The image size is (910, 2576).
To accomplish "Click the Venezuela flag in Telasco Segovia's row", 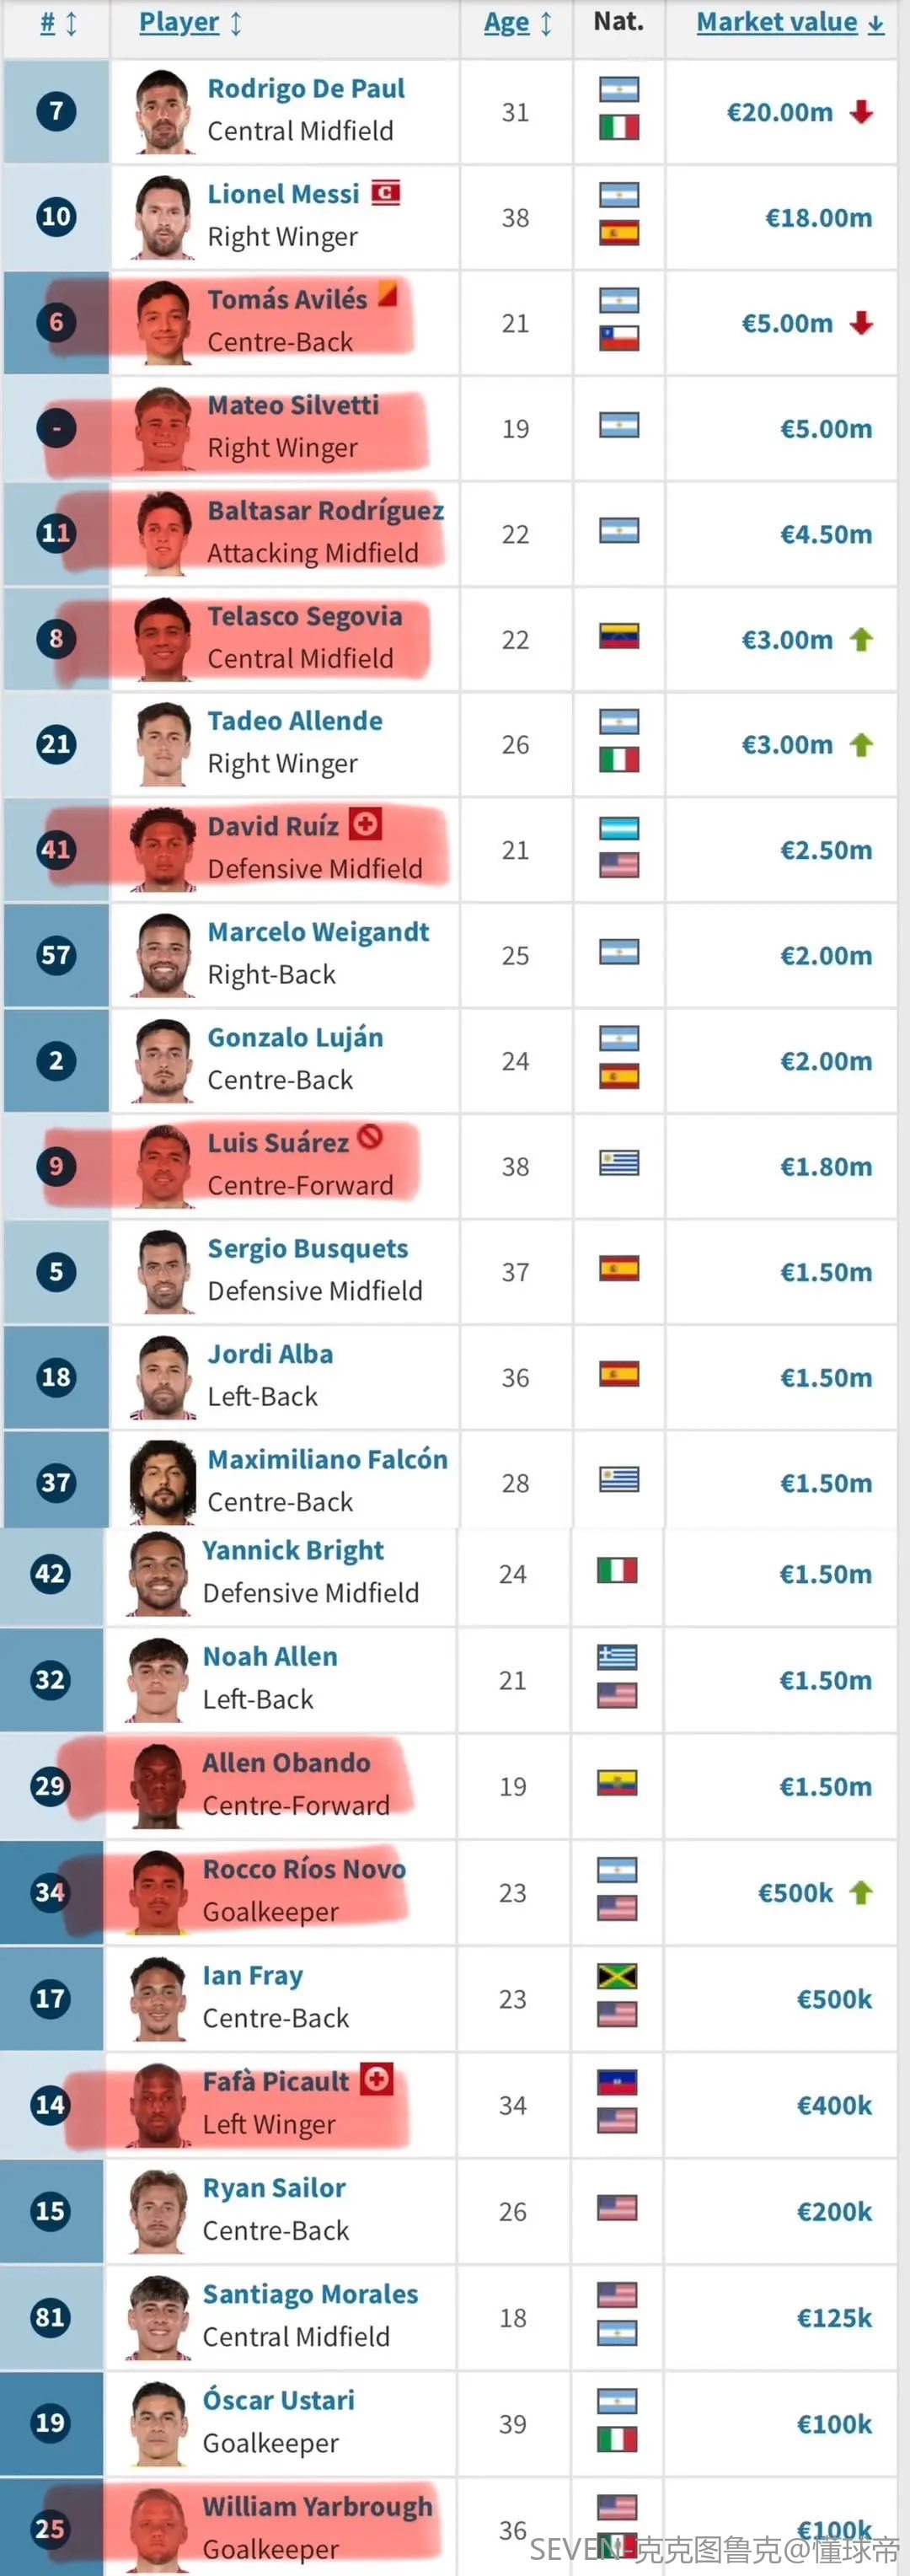I will (x=619, y=636).
